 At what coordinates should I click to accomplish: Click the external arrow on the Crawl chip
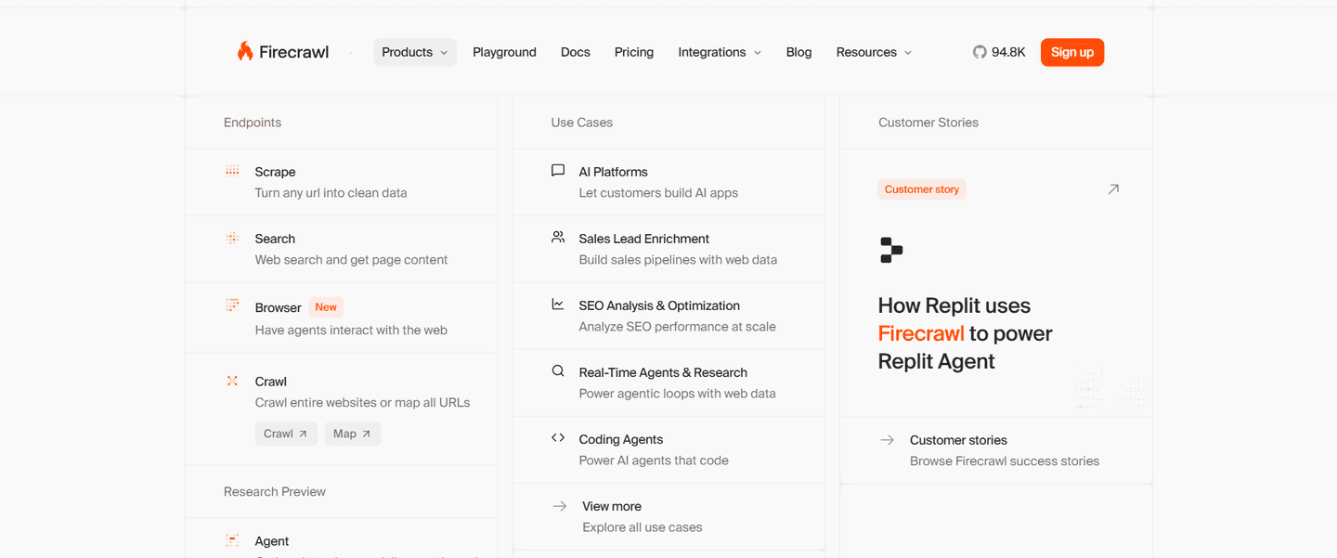(x=303, y=434)
